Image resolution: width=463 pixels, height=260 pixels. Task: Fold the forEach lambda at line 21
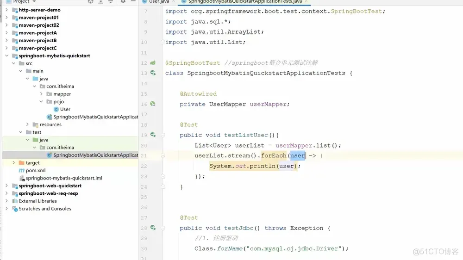(x=163, y=155)
